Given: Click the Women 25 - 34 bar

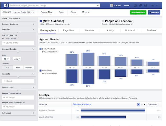Looking at the screenshot, I should click(88, 59).
